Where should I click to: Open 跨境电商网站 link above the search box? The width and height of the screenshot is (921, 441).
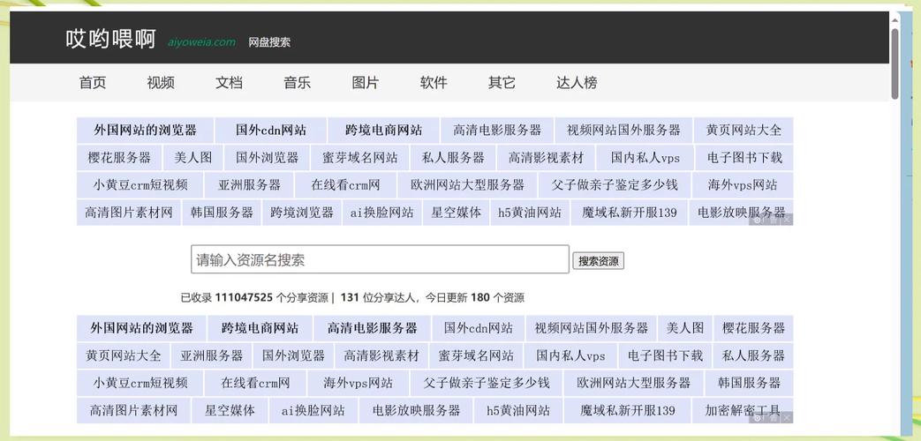click(x=383, y=131)
